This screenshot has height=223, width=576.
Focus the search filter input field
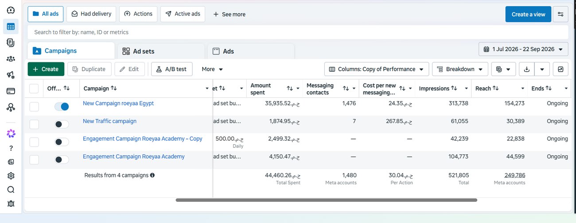point(298,32)
